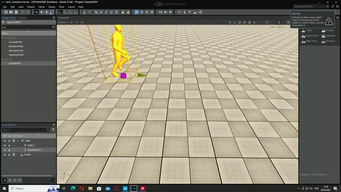This screenshot has width=341, height=192.
Task: Open dropdown at right of Legacy Entities header
Action: click(x=53, y=22)
